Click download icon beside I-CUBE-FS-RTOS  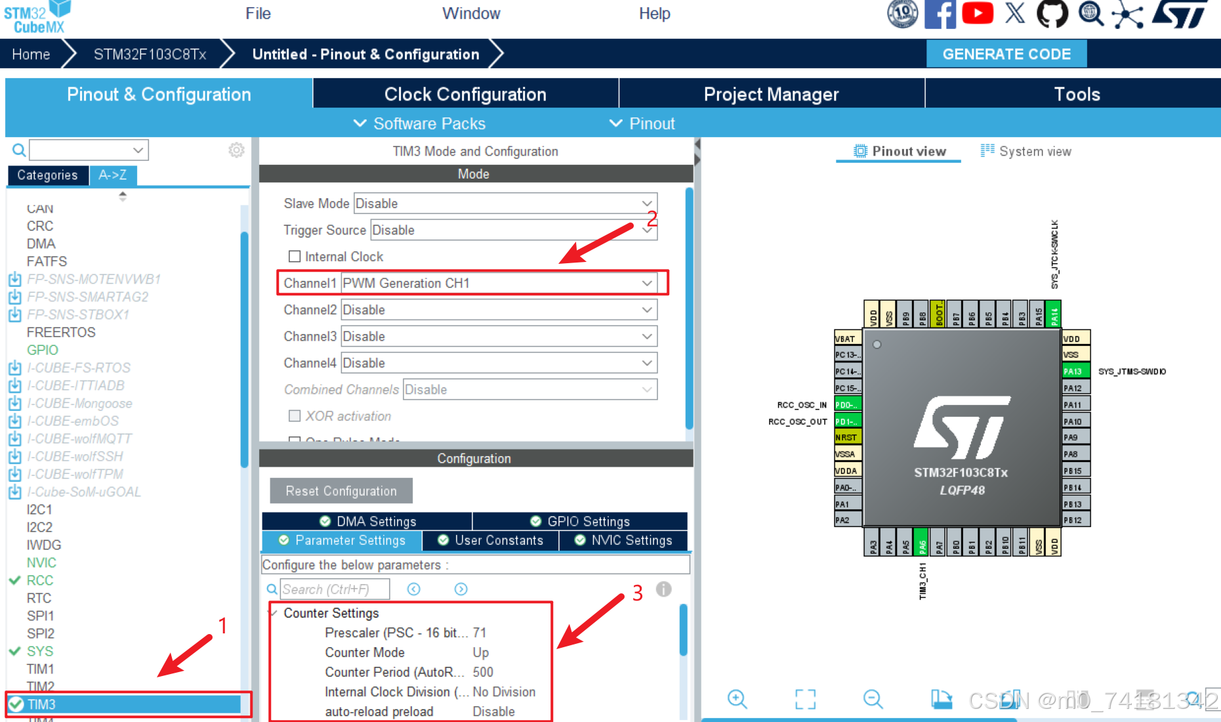coord(15,368)
